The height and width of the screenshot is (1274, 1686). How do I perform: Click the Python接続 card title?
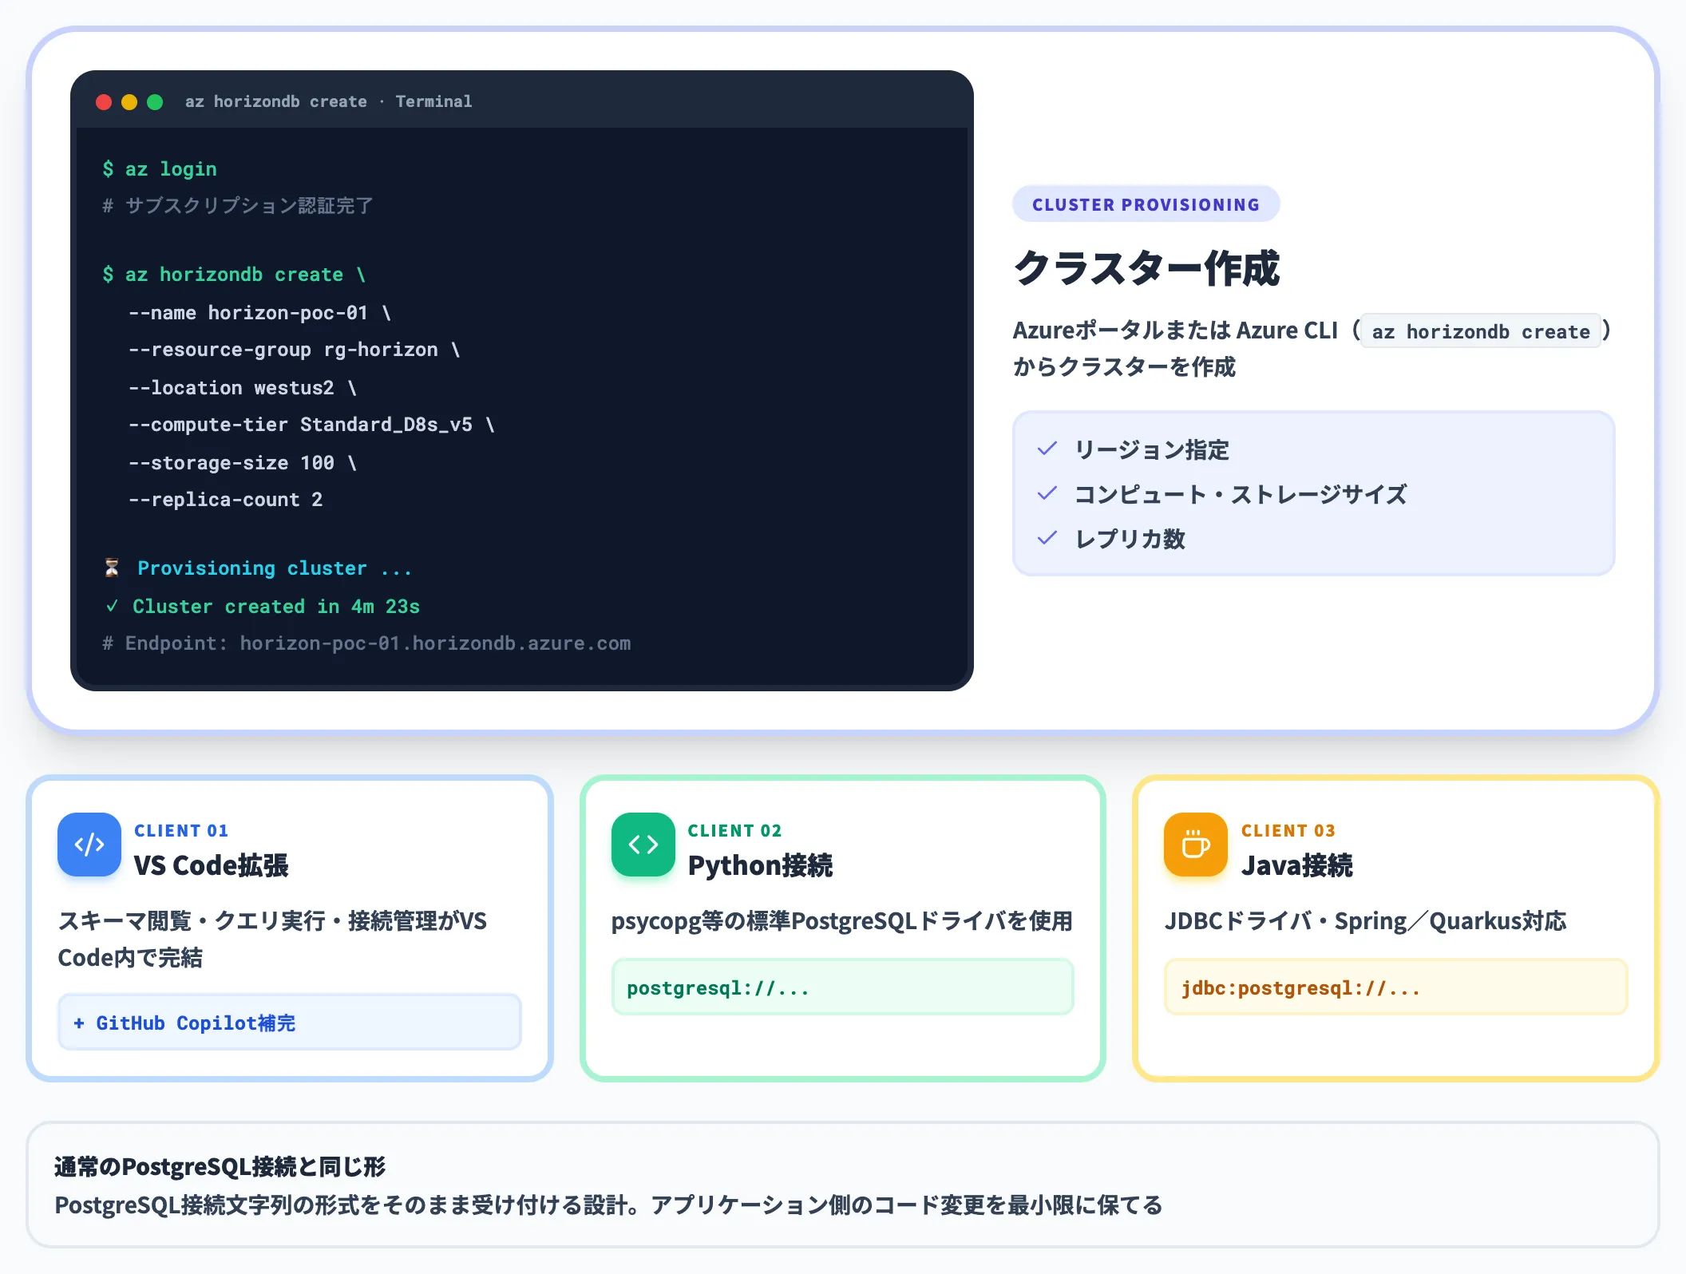click(760, 865)
